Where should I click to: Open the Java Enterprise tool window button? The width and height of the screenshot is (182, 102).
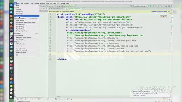(x=60, y=99)
